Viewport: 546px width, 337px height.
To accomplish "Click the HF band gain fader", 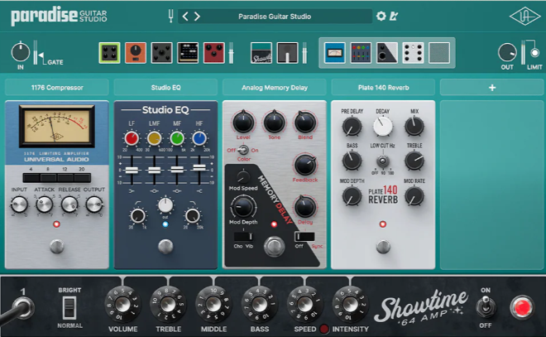I will [x=199, y=167].
